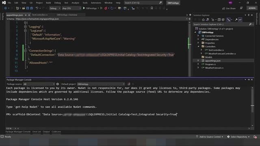Click the green Start debugging play icon

click(84, 8)
